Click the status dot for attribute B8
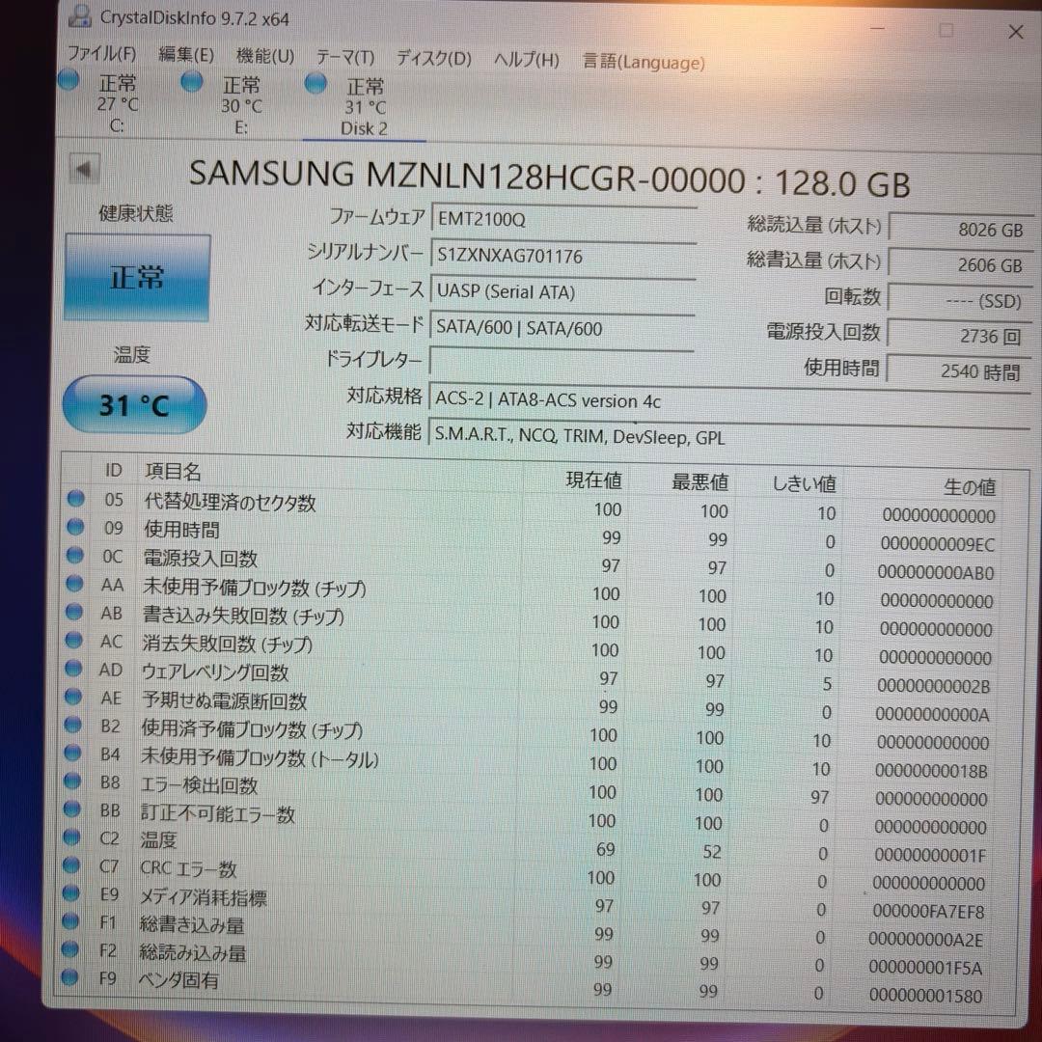The width and height of the screenshot is (1042, 1042). 72,781
